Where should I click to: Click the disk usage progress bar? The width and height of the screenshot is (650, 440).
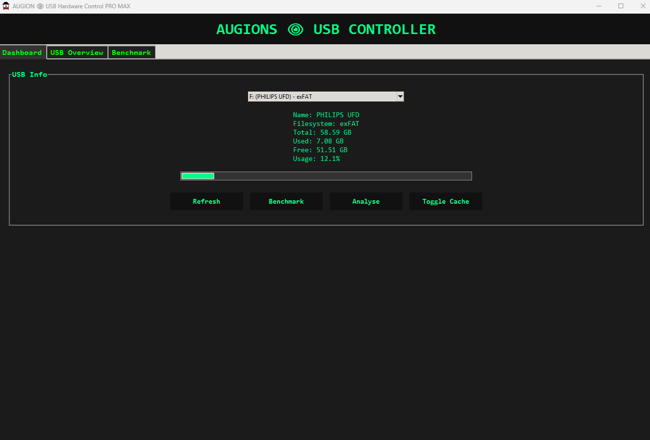(x=326, y=176)
